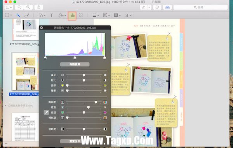
Task: Select the 4717702089290_b06 thumbnail in sidebar
Action: click(x=25, y=72)
